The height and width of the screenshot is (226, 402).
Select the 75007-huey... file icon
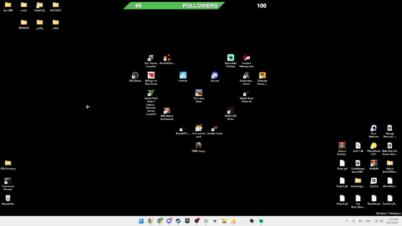click(199, 148)
